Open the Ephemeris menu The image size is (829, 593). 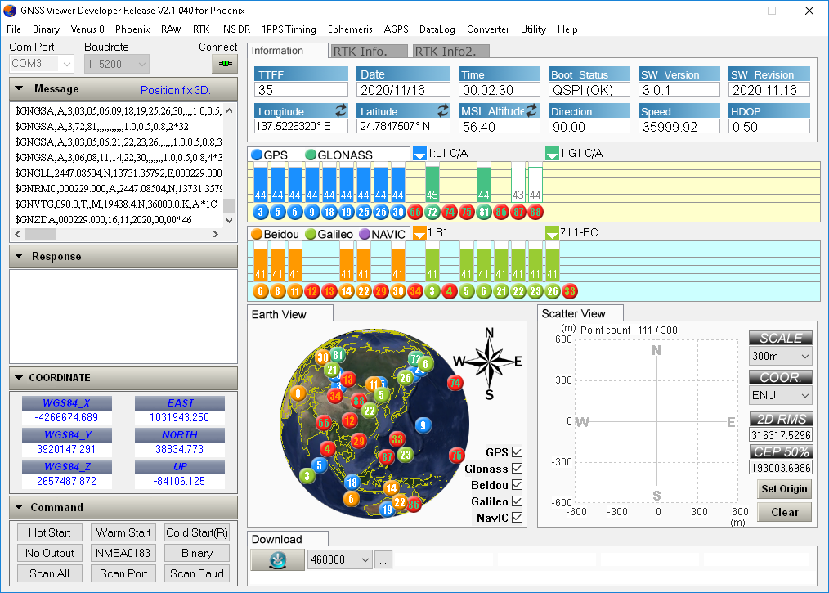click(x=350, y=29)
